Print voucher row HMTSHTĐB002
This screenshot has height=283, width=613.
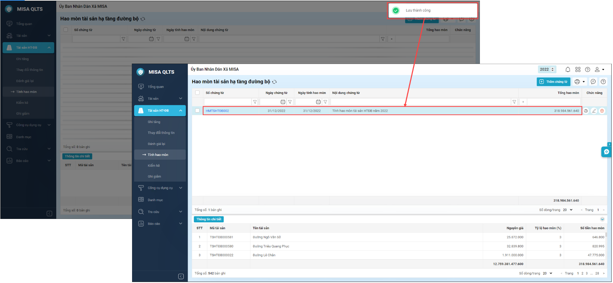pyautogui.click(x=586, y=111)
